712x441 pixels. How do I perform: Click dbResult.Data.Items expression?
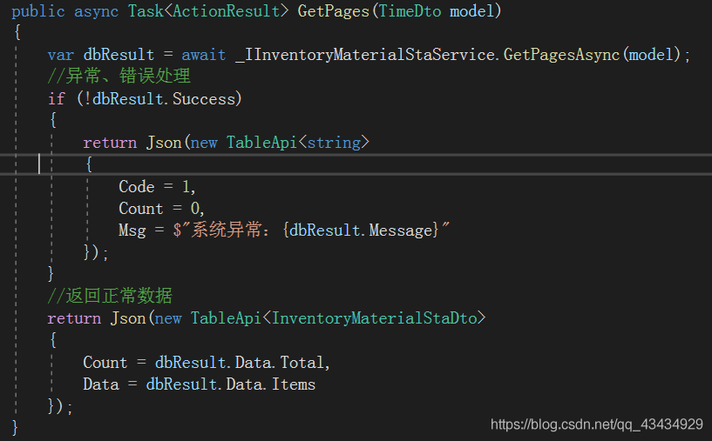click(230, 384)
